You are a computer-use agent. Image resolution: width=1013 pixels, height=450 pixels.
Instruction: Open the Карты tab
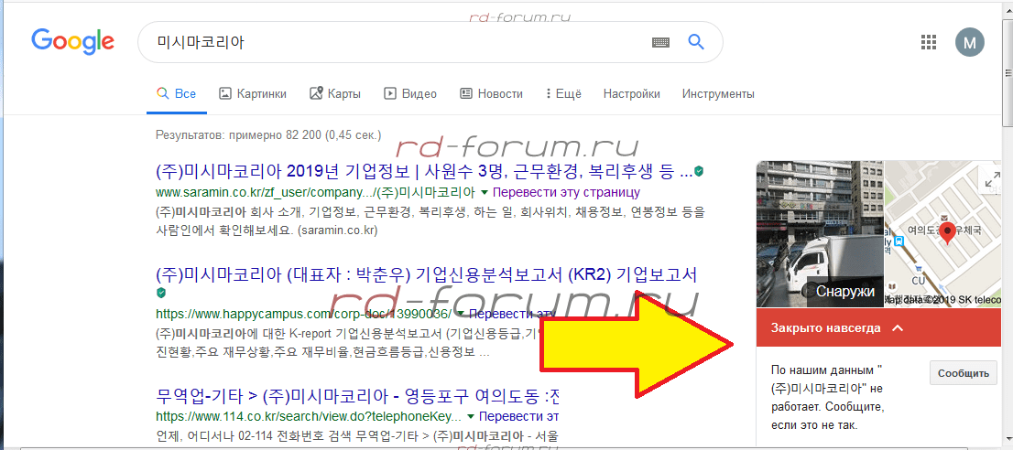click(x=335, y=93)
